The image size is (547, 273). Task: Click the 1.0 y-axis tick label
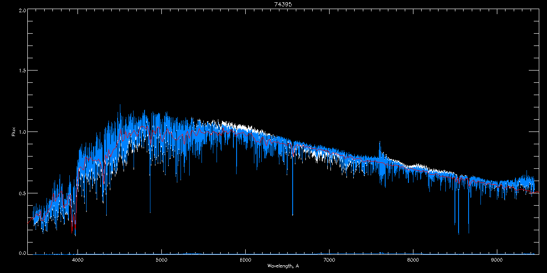pos(23,132)
